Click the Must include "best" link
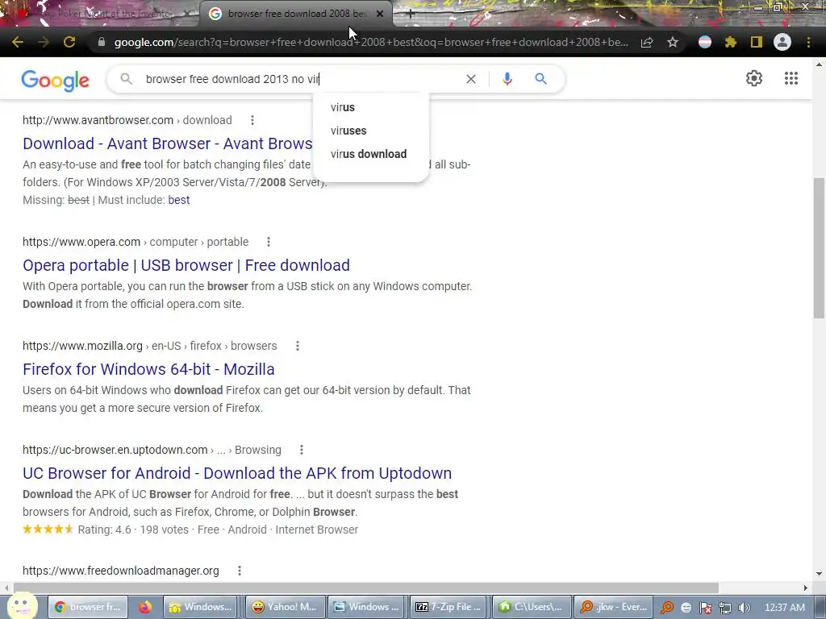The image size is (826, 619). click(x=178, y=200)
